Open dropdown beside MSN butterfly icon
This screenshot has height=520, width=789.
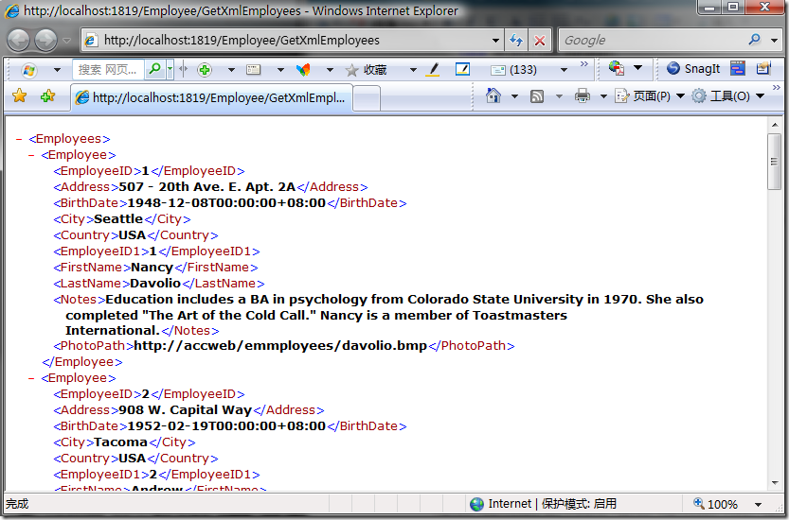[x=330, y=70]
